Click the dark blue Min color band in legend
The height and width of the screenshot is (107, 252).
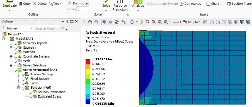(x=88, y=101)
